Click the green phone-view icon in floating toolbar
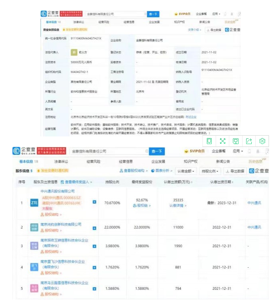275x305 pixels. [209, 141]
